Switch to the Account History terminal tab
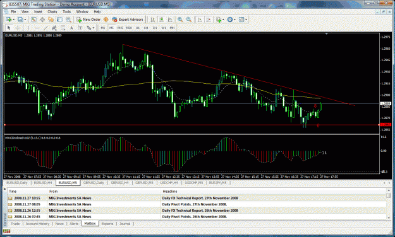The height and width of the screenshot is (237, 395). 37,224
